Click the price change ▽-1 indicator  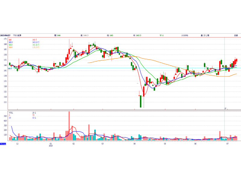click(161, 35)
